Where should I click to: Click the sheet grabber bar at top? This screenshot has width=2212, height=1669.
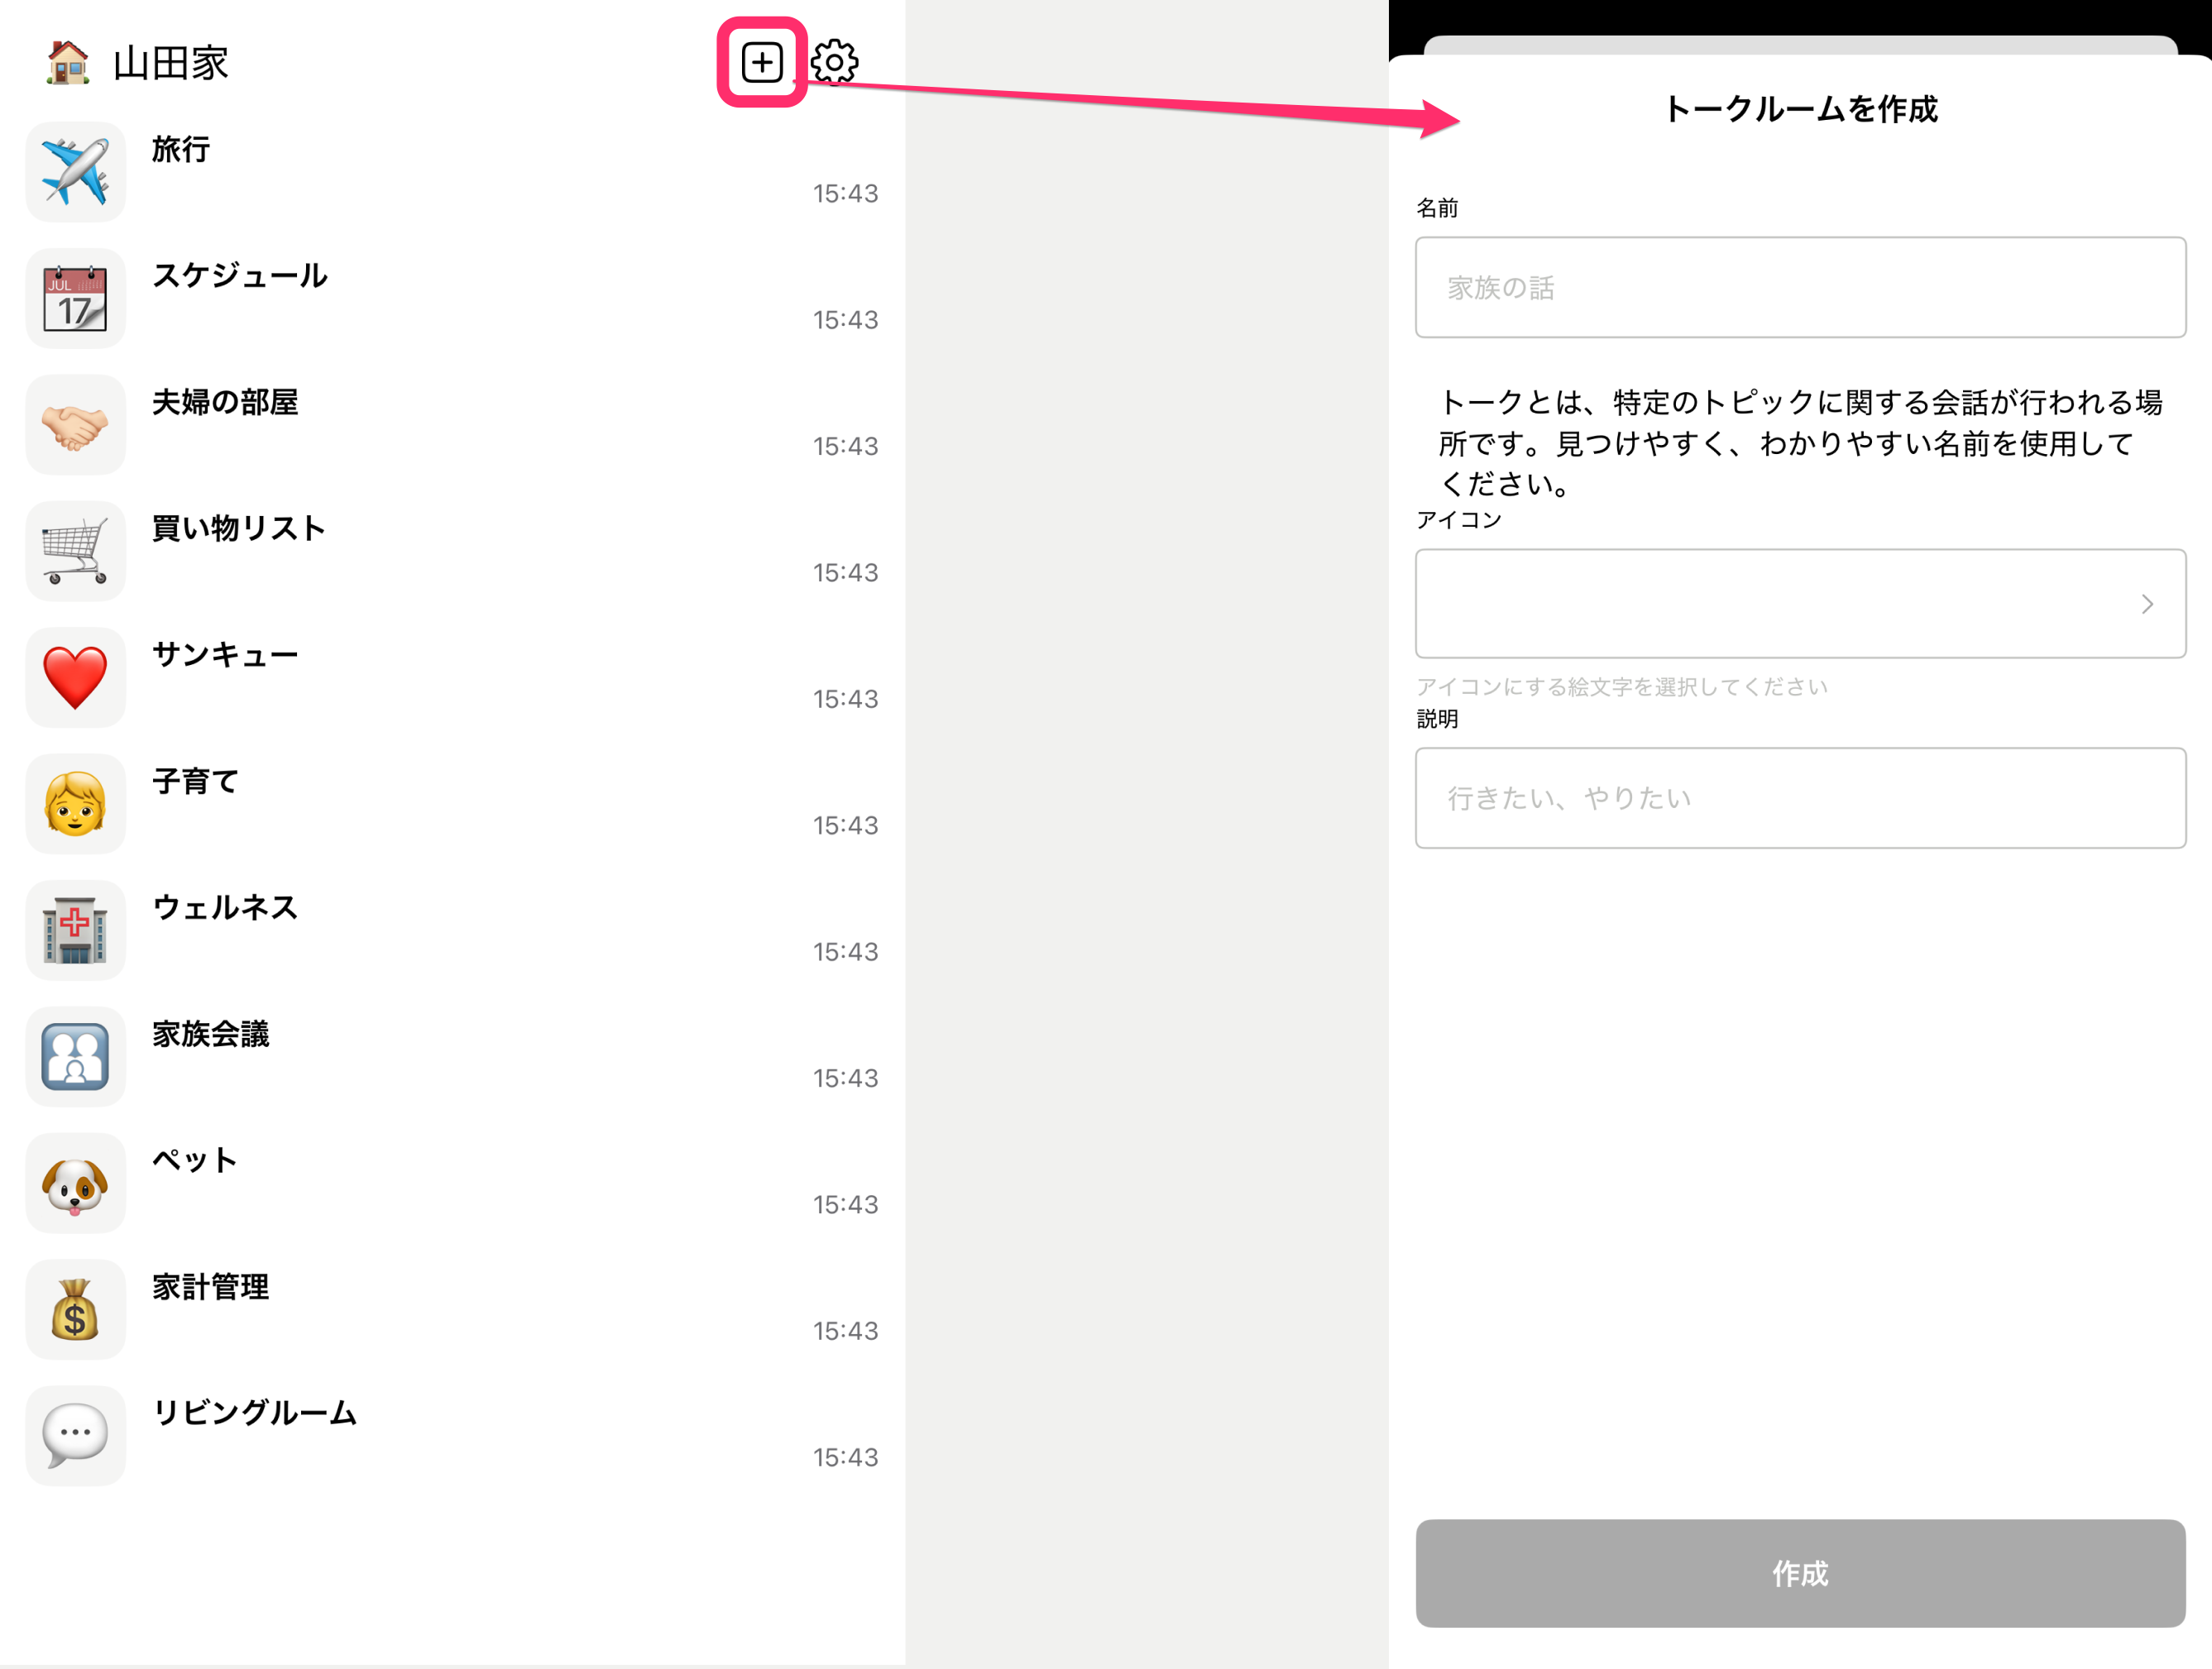(x=1799, y=45)
